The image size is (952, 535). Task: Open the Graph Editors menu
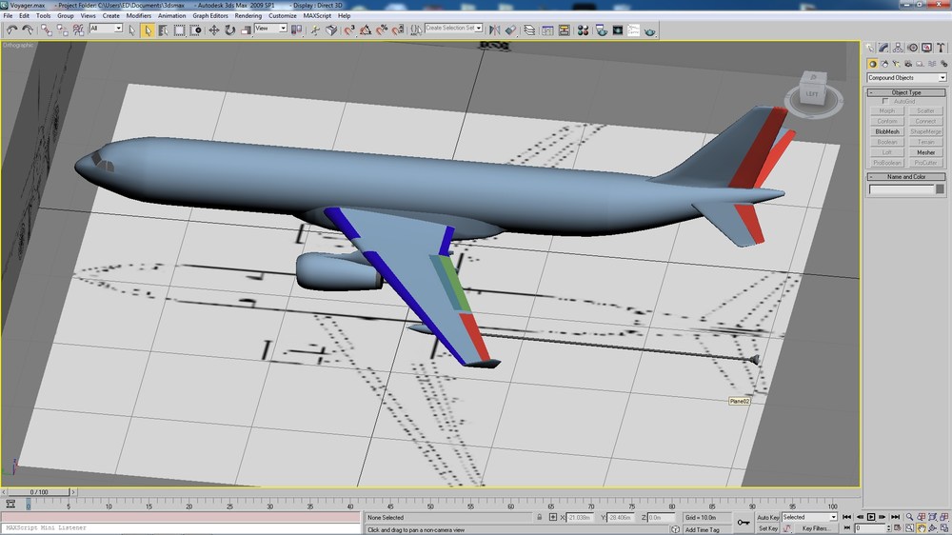pos(210,16)
